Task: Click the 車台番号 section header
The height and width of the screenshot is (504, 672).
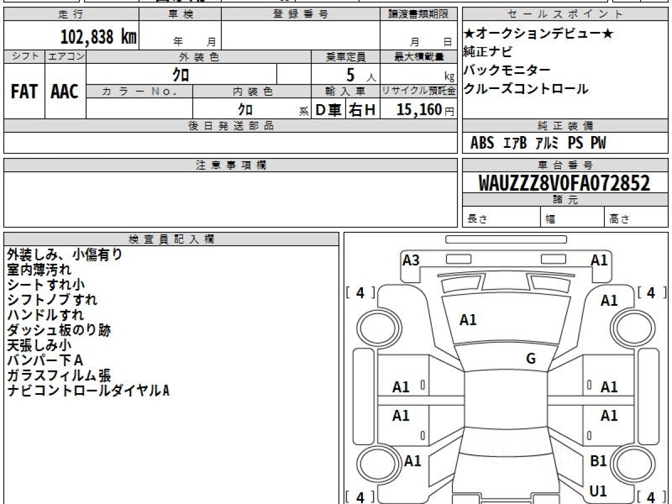Action: [x=565, y=165]
